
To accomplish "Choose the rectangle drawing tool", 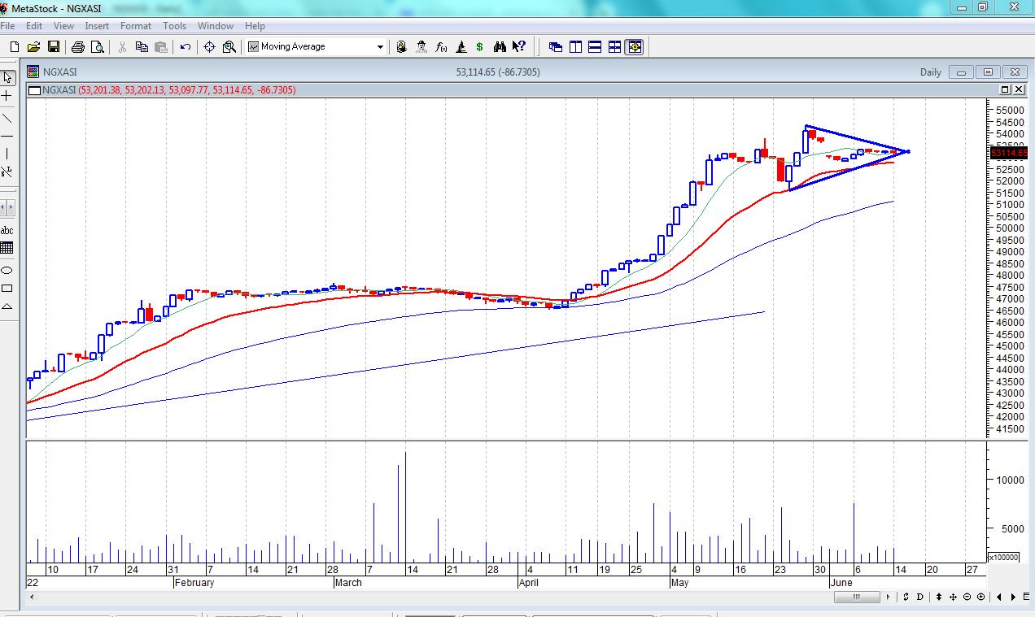I will [x=7, y=289].
